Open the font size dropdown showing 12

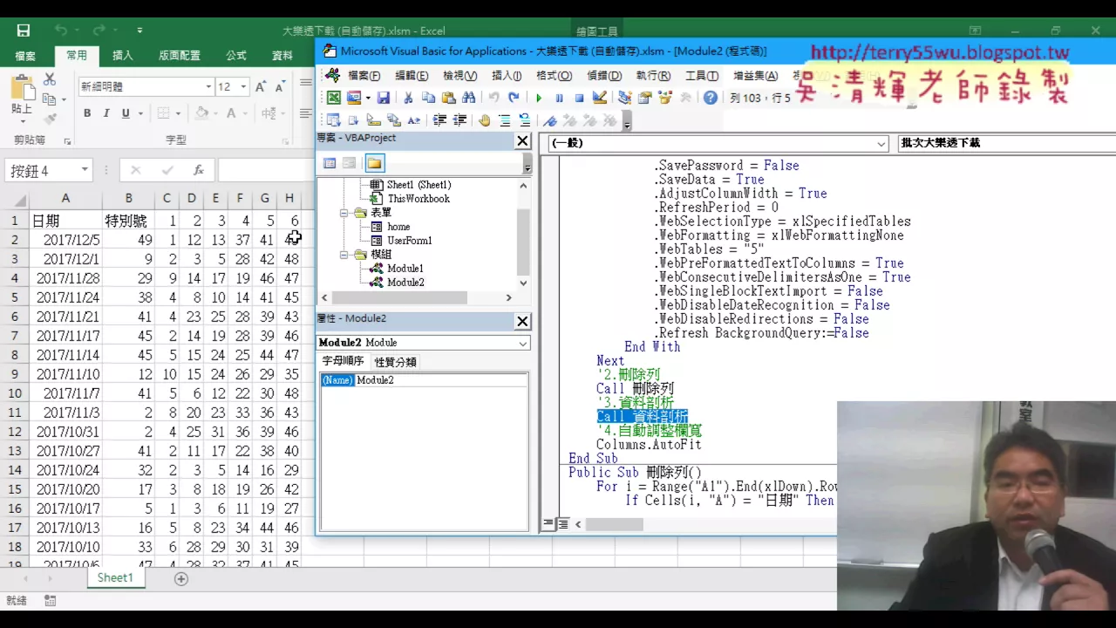245,87
